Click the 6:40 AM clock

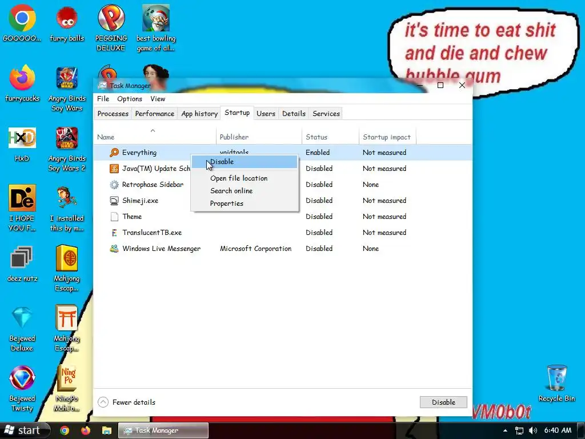pos(558,430)
